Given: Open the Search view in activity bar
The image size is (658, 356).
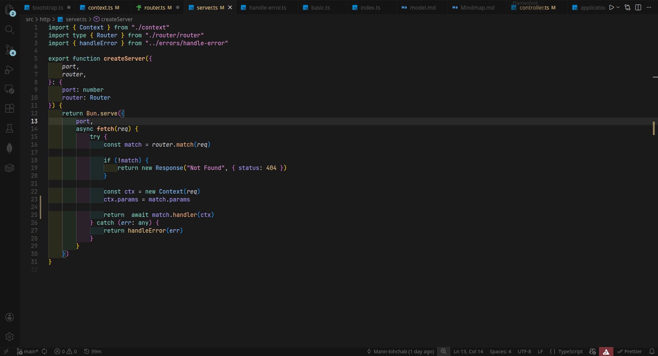Looking at the screenshot, I should tap(10, 30).
